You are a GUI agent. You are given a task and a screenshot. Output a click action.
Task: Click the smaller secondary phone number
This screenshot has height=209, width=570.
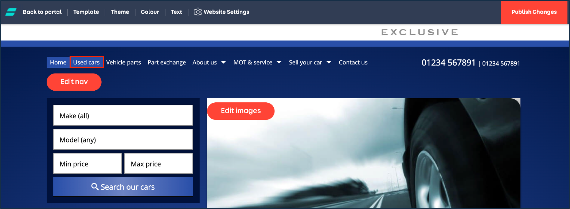click(x=501, y=63)
